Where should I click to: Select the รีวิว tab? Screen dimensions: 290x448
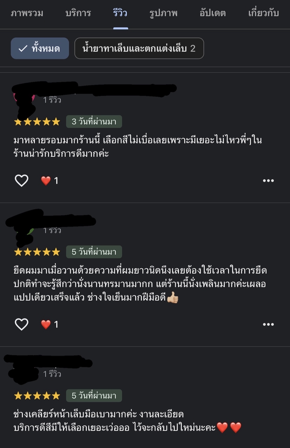point(120,13)
